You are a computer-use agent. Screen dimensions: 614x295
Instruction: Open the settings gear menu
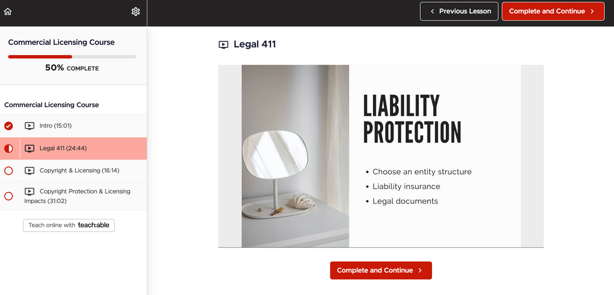[x=135, y=11]
